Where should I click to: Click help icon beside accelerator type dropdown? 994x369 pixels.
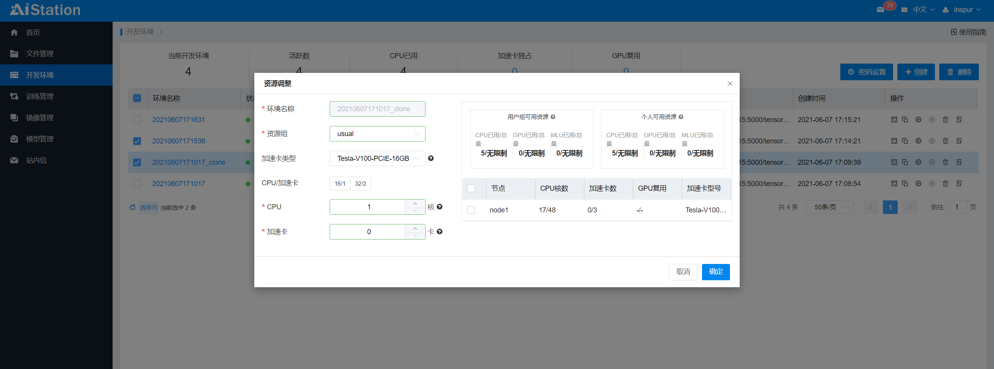coord(431,158)
